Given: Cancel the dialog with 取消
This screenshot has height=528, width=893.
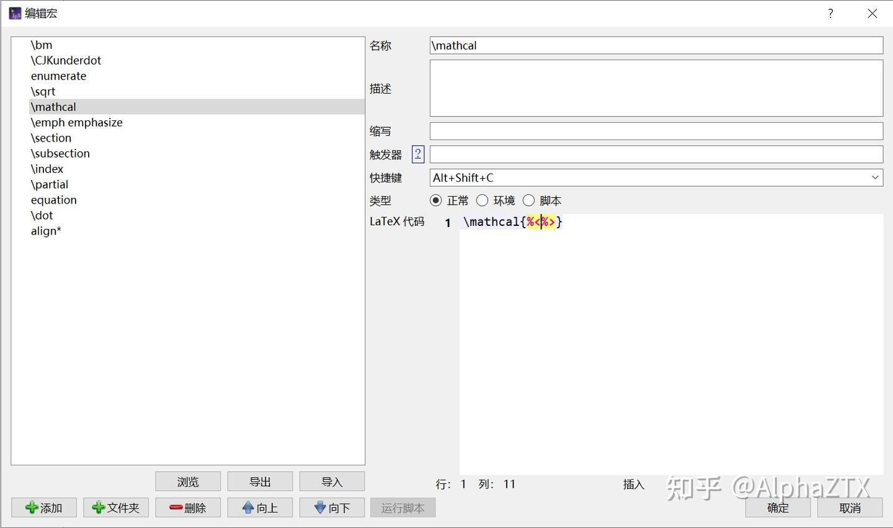Looking at the screenshot, I should point(850,507).
